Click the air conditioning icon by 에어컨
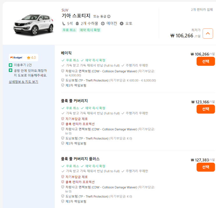 point(103,24)
